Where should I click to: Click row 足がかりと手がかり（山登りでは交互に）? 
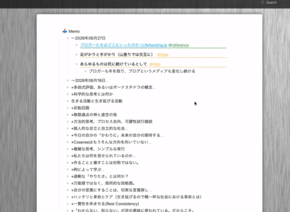point(116,54)
